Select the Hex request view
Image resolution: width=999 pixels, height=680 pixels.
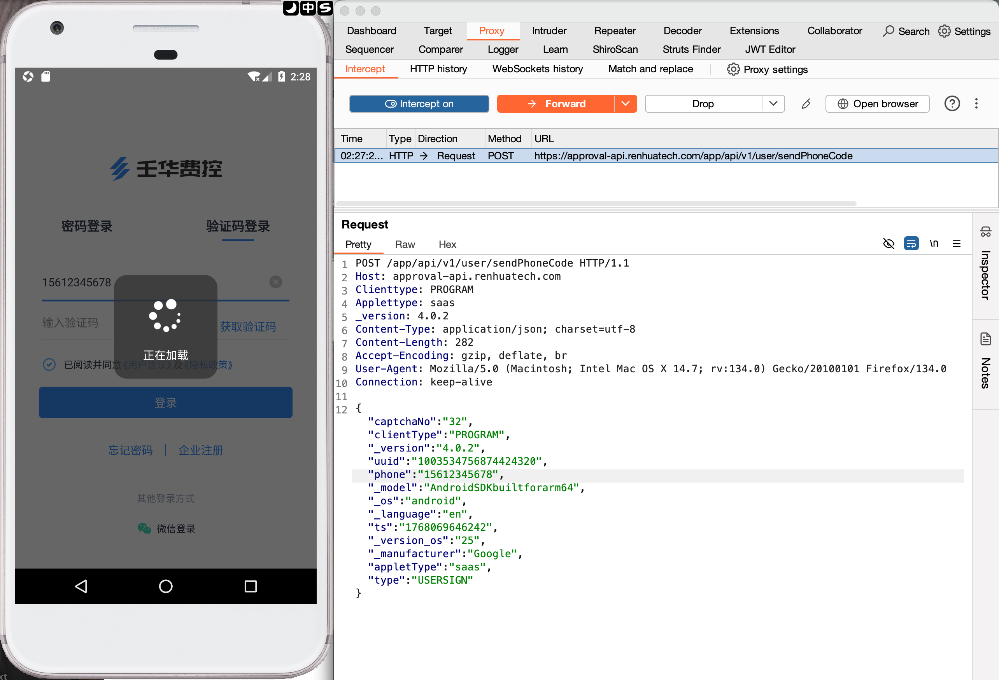pos(447,245)
